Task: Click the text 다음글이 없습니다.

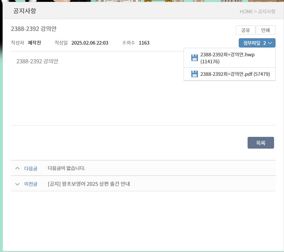Action: 67,168
